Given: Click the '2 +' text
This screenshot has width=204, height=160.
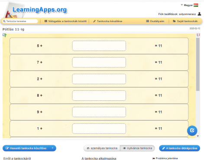Looking at the screenshot, I should (x=39, y=79).
